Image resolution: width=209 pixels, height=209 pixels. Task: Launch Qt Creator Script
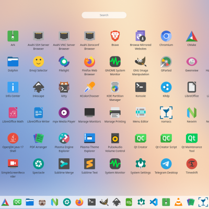[x=166, y=138]
